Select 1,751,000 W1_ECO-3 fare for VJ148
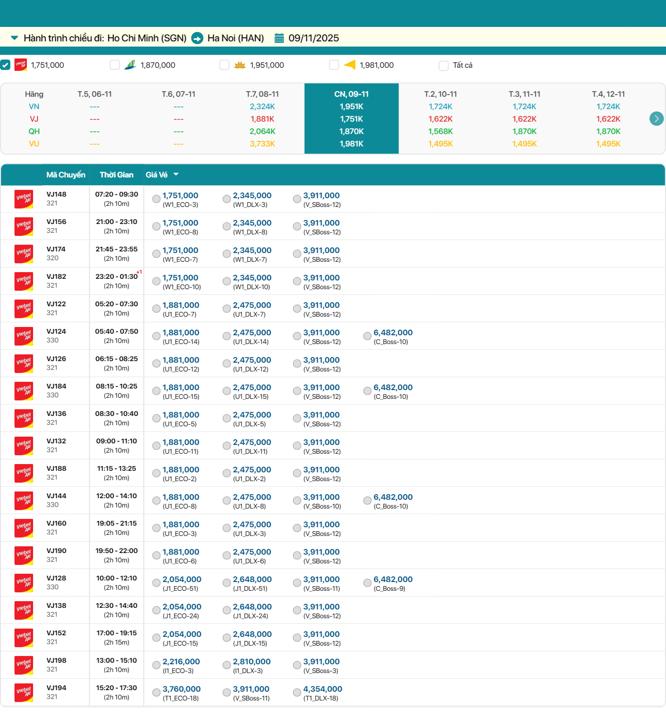 (156, 199)
